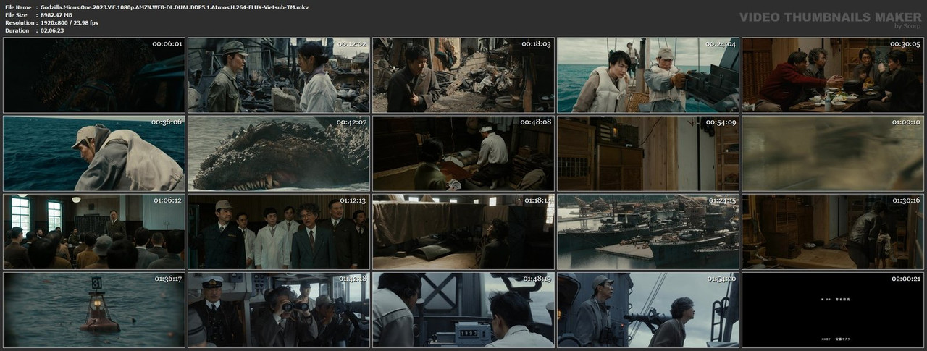Screen dimensions: 927x351
Task: Select the harbor warships thumbnail at 01:24:15
Action: pos(648,232)
